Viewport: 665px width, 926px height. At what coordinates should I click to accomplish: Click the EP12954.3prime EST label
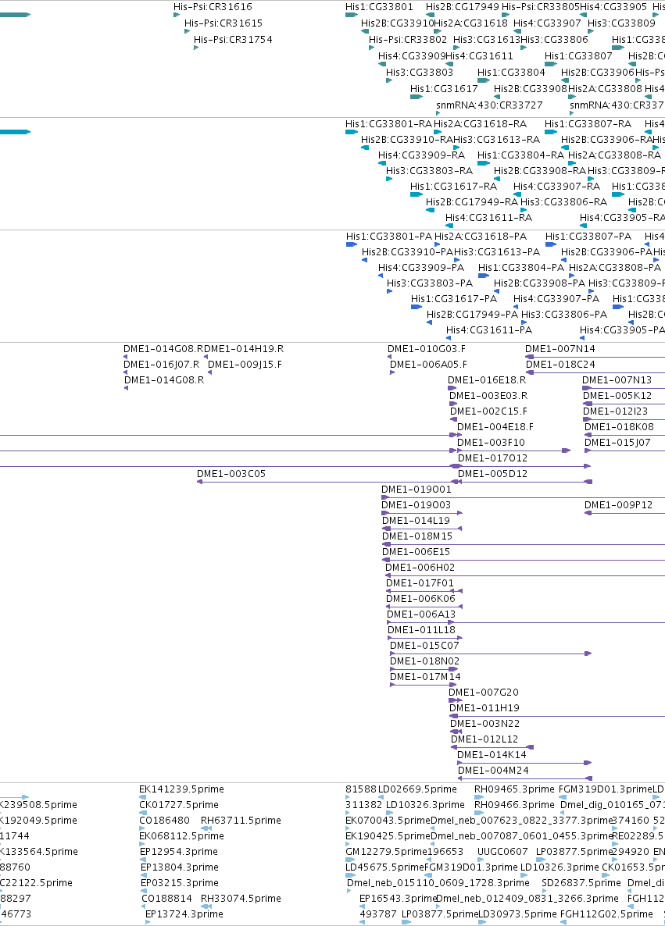179,852
